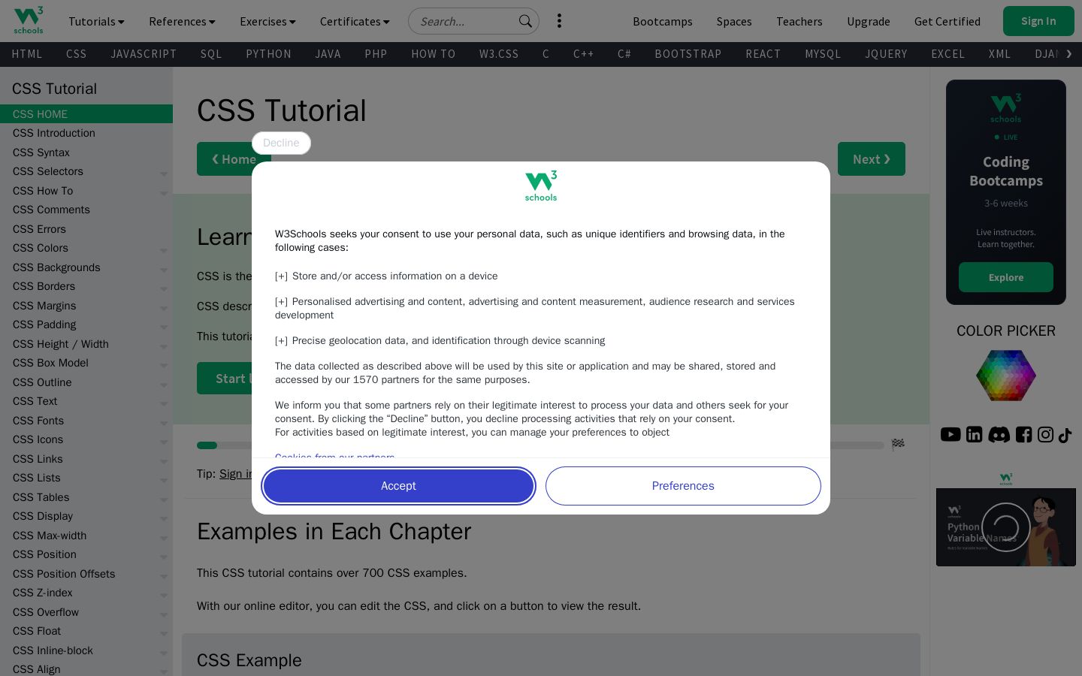The height and width of the screenshot is (676, 1082).
Task: Click the hexagonal color picker image
Action: [1006, 375]
